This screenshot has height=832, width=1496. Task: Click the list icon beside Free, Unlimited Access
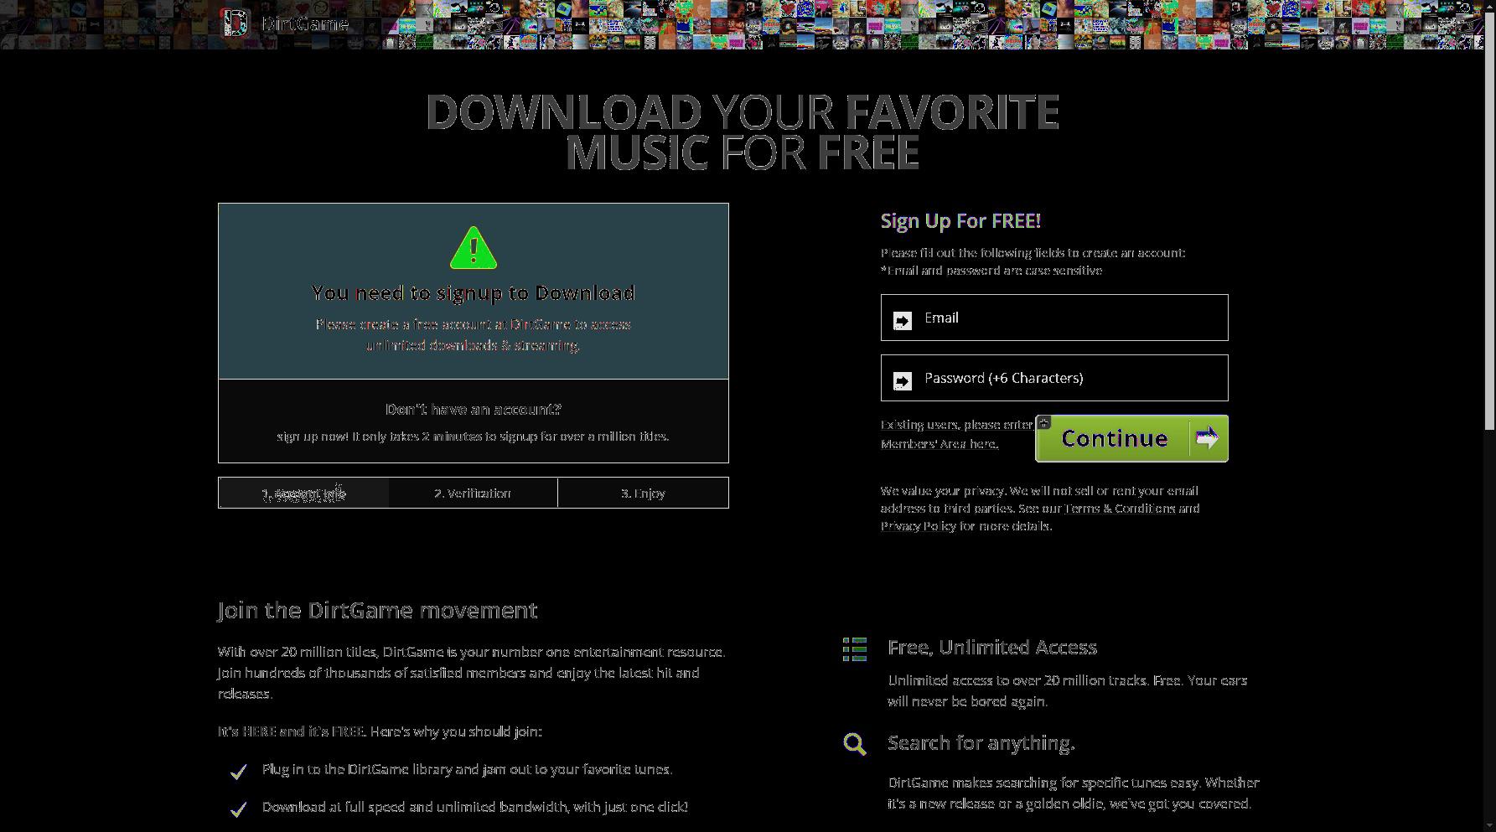click(x=855, y=649)
